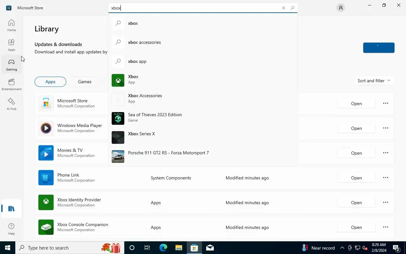Show more options for Xbox Console Companion
Image resolution: width=406 pixels, height=254 pixels.
385,227
